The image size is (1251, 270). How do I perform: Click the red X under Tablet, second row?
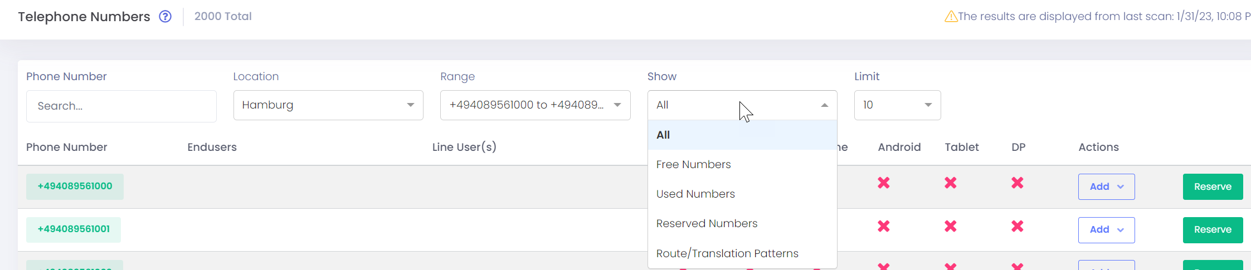click(951, 226)
